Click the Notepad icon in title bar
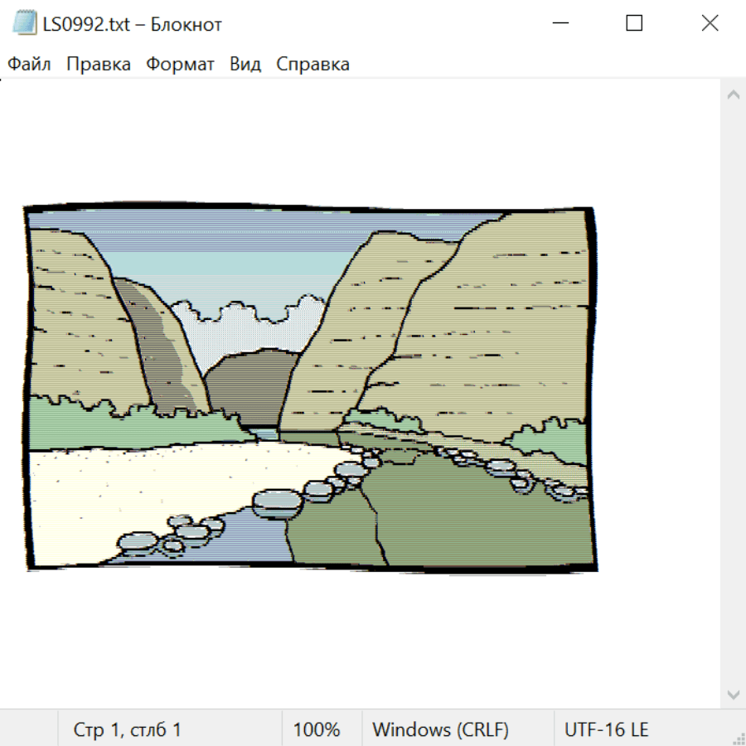 (x=24, y=23)
